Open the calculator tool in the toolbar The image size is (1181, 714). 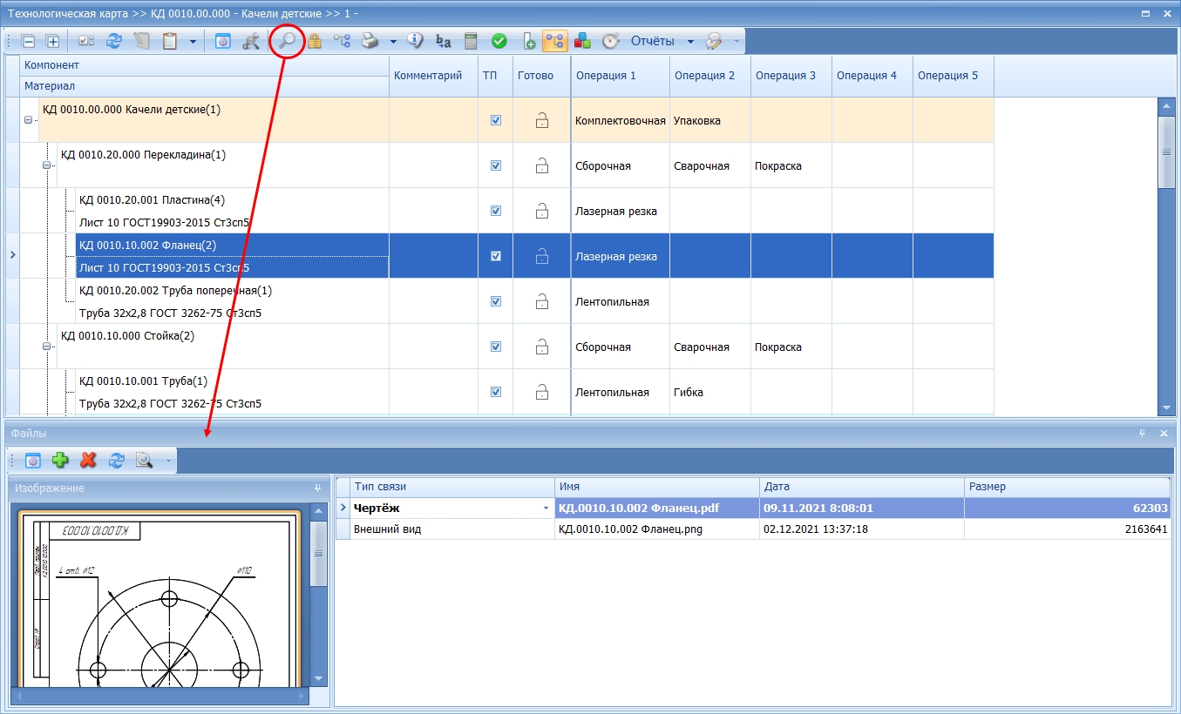tap(471, 41)
